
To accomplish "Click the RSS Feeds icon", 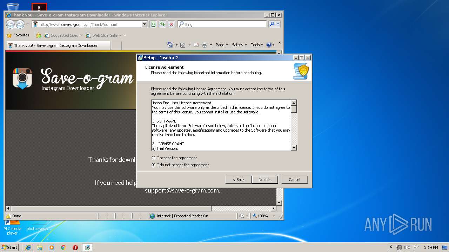I will click(x=183, y=45).
